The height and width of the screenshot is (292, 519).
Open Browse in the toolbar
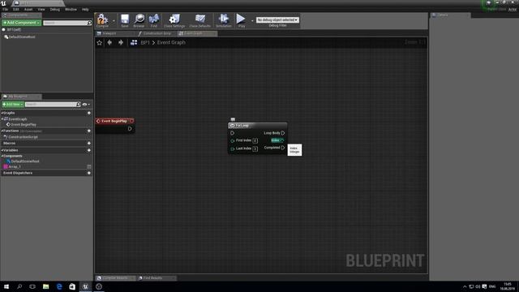(x=139, y=19)
